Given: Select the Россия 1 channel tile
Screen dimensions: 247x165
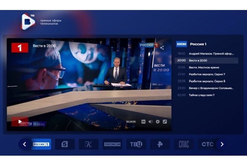Looking at the screenshot, I should point(41,144).
